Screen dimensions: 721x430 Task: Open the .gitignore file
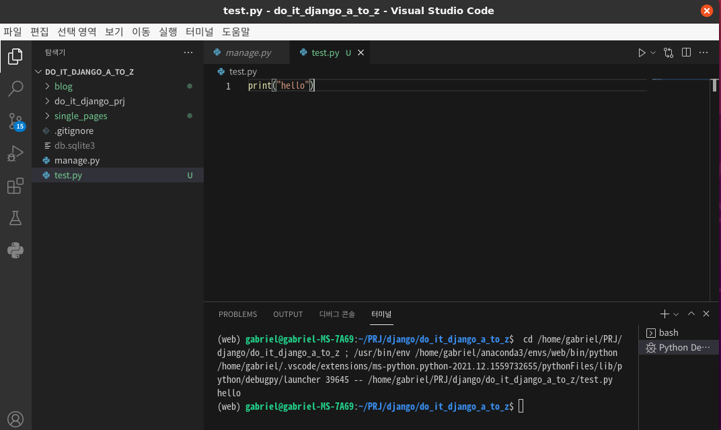point(118,131)
